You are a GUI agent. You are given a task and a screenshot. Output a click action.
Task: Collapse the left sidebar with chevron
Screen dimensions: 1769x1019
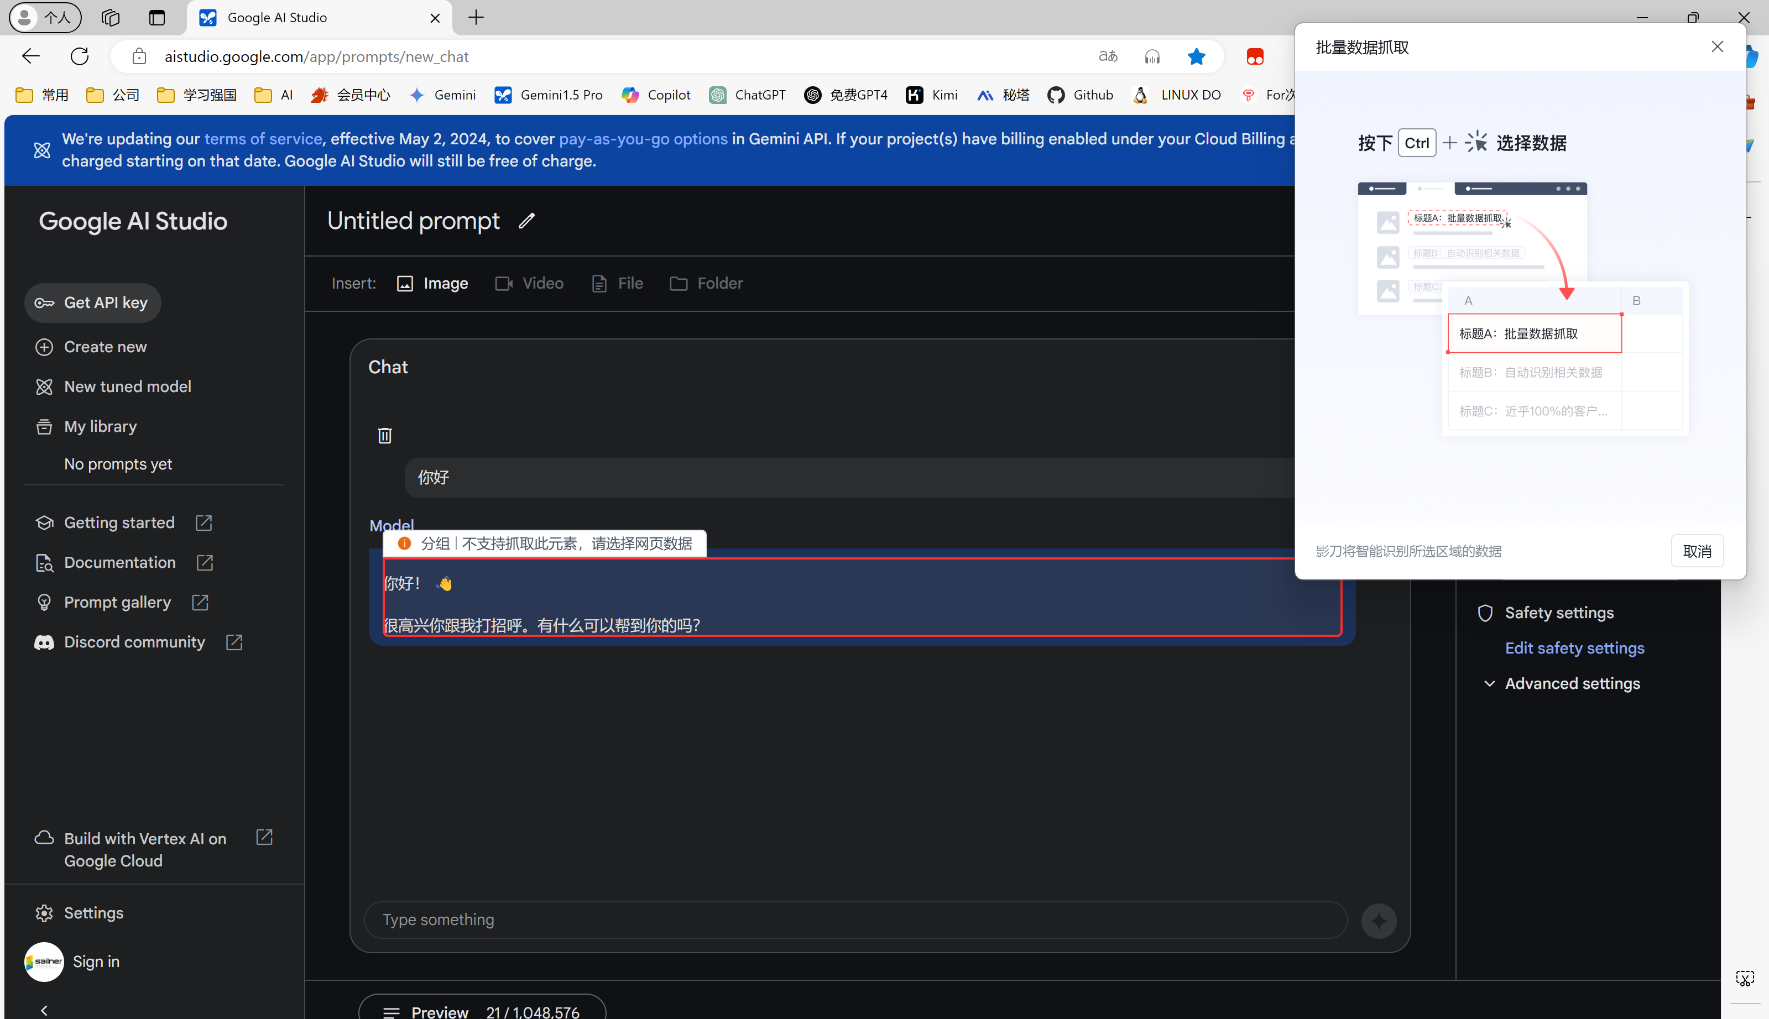(44, 1009)
